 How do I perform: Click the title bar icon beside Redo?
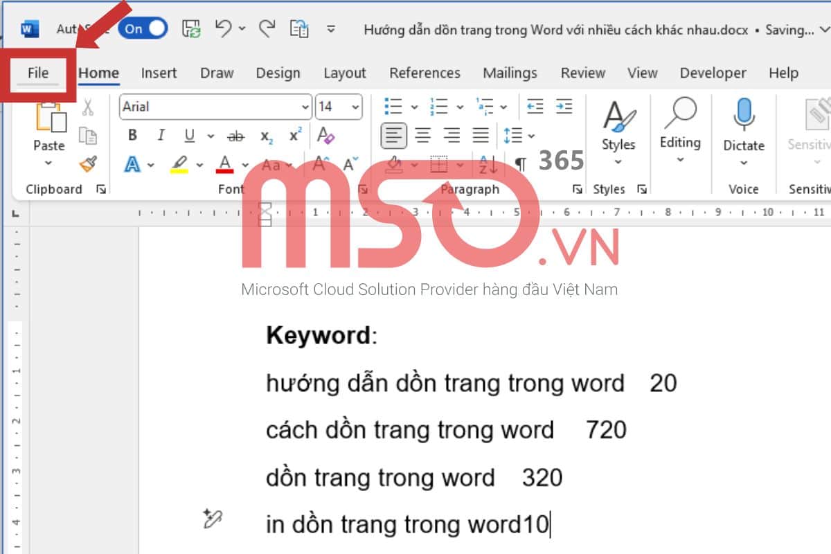300,28
